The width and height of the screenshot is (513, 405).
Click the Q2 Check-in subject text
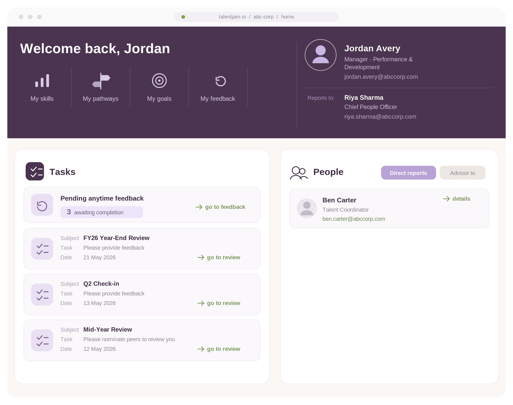pyautogui.click(x=101, y=284)
